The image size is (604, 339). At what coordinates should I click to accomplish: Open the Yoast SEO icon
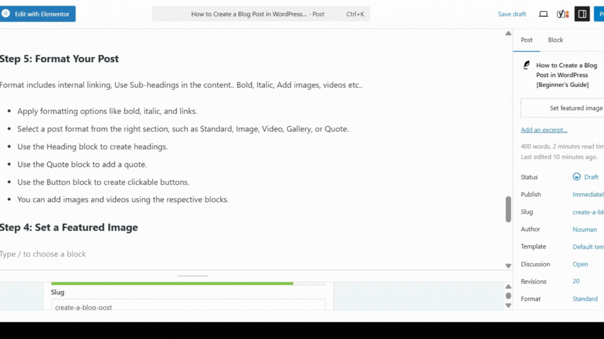tap(563, 14)
